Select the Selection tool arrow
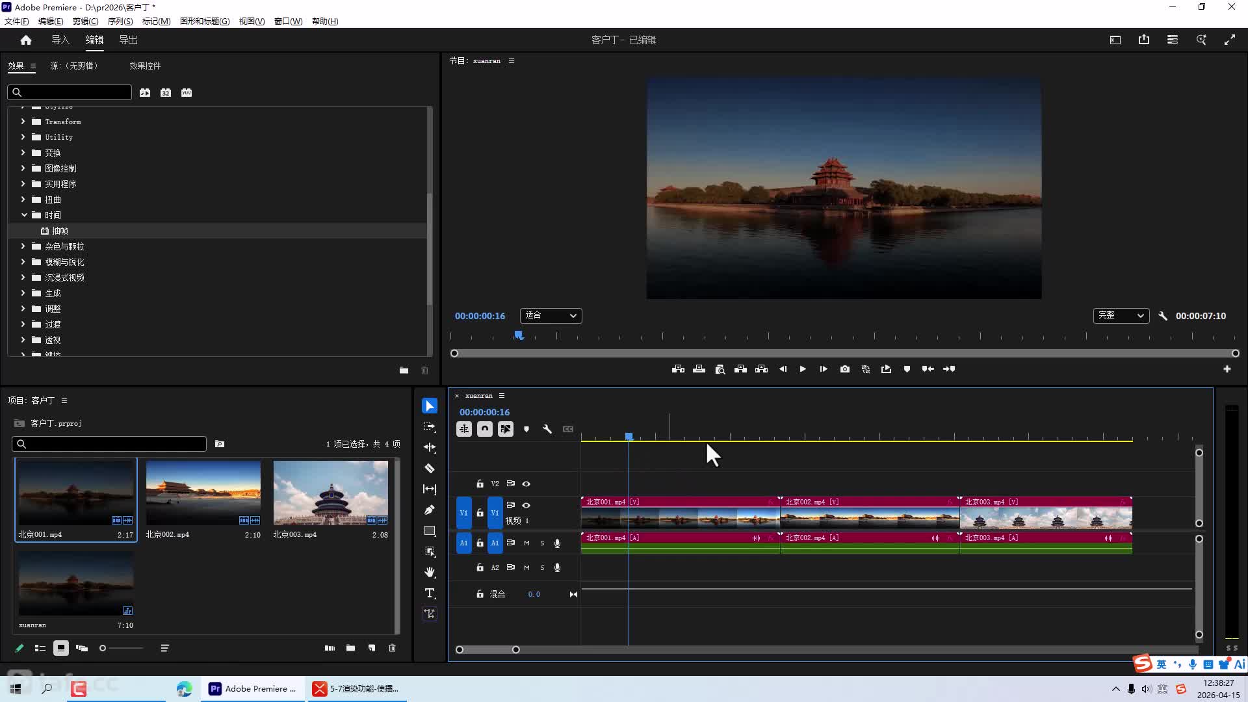 pos(430,406)
